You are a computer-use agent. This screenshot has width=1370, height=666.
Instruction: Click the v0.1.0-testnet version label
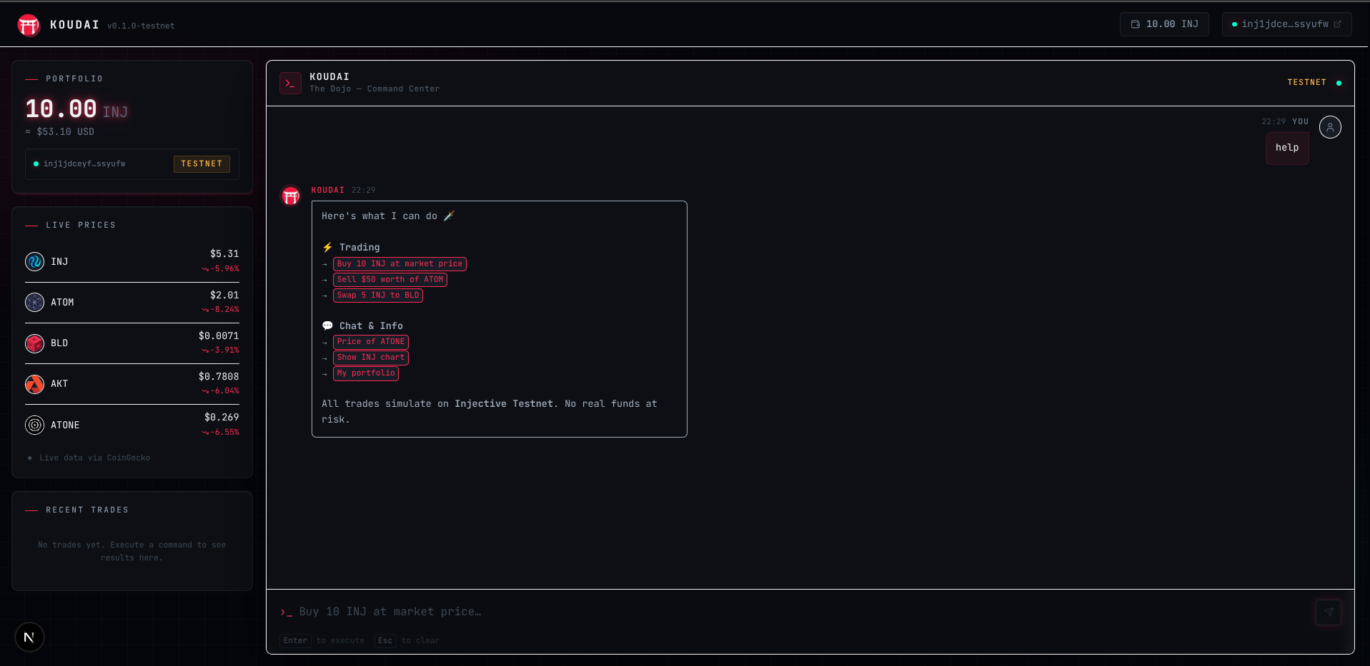click(x=141, y=26)
